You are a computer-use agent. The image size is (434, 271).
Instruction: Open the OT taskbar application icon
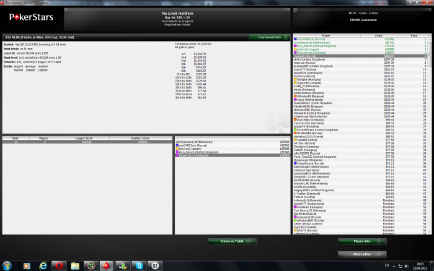pyautogui.click(x=155, y=266)
